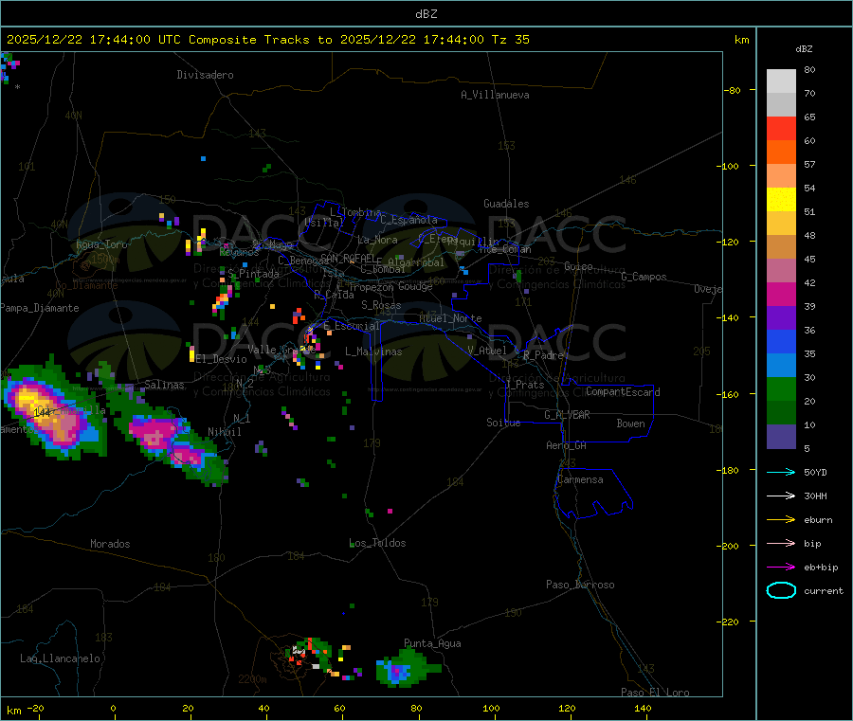This screenshot has height=721, width=853.
Task: Click the Divisadero map label
Action: tap(205, 75)
